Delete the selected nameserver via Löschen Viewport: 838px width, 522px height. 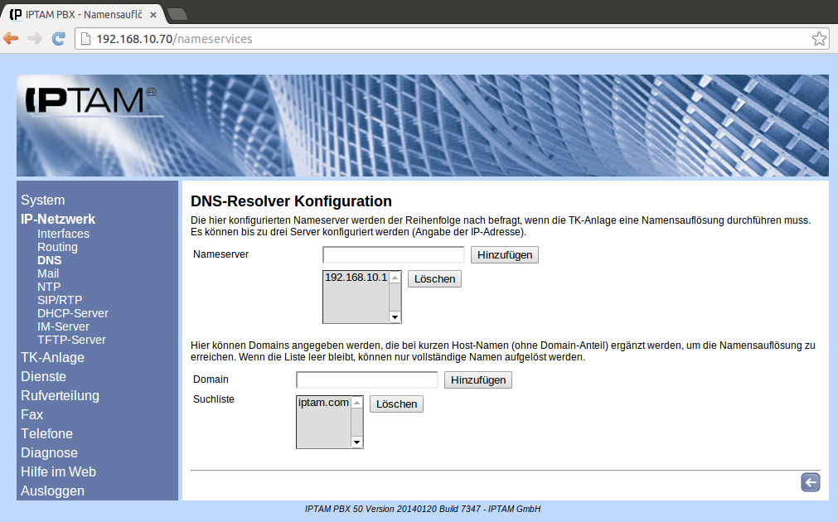pos(434,279)
